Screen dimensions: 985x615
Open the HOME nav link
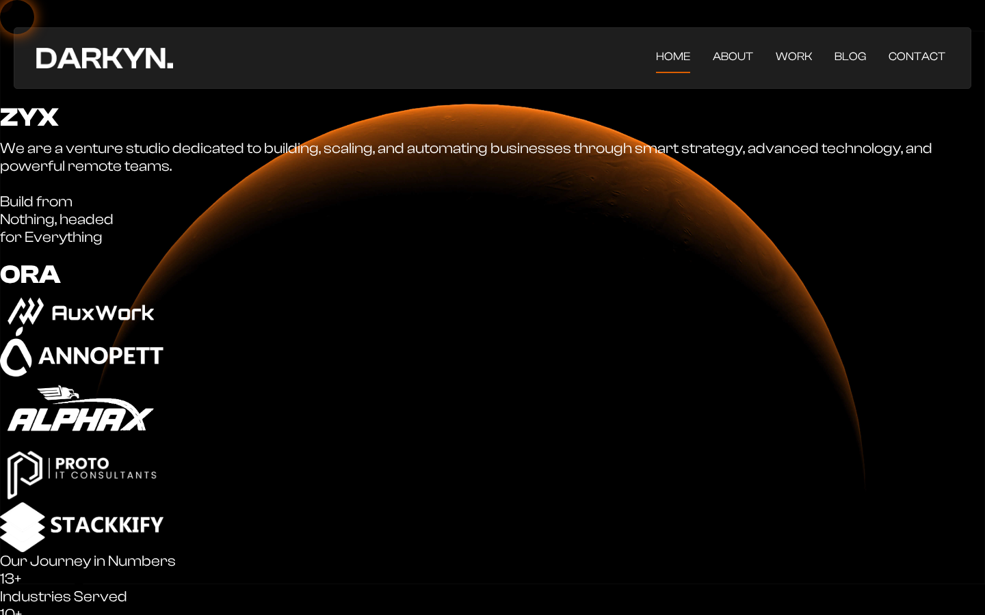tap(673, 57)
